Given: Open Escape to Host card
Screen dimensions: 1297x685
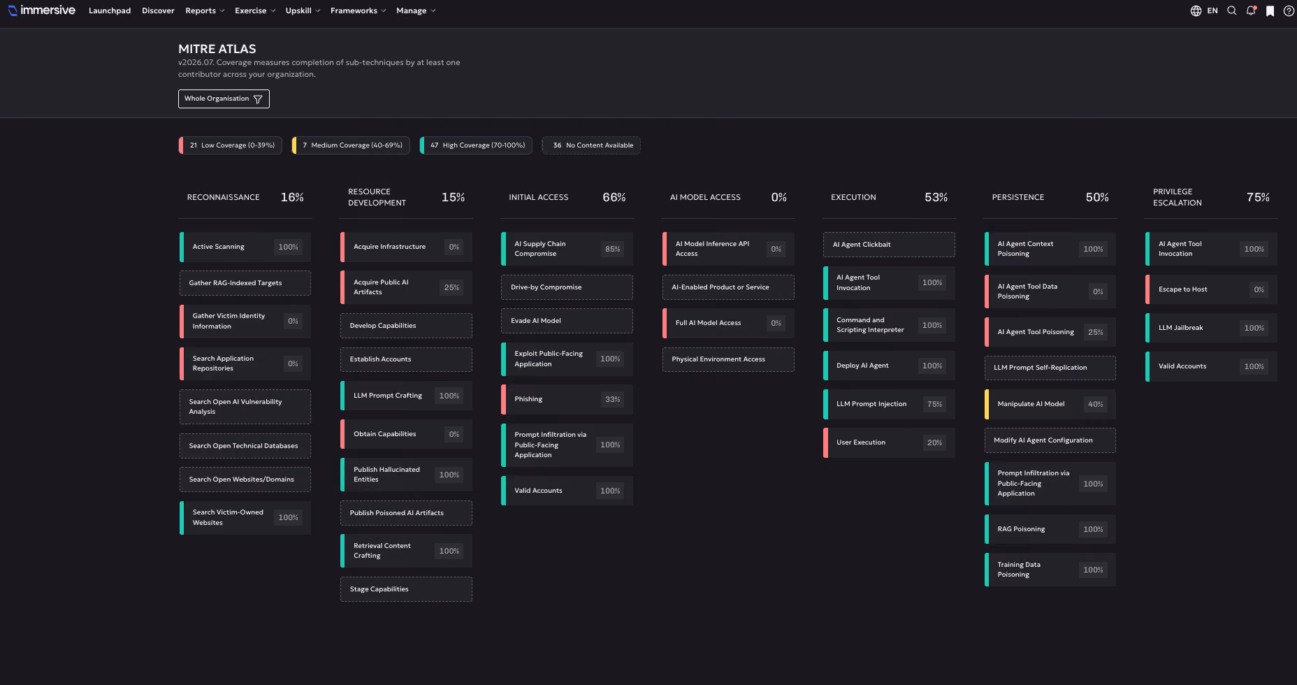Looking at the screenshot, I should 1211,289.
